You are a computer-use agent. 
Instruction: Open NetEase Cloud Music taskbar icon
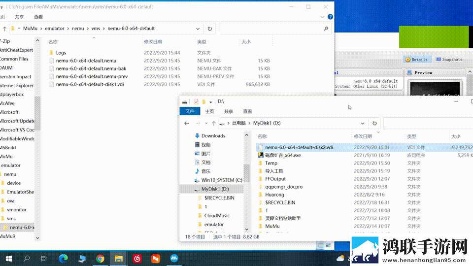(137, 259)
